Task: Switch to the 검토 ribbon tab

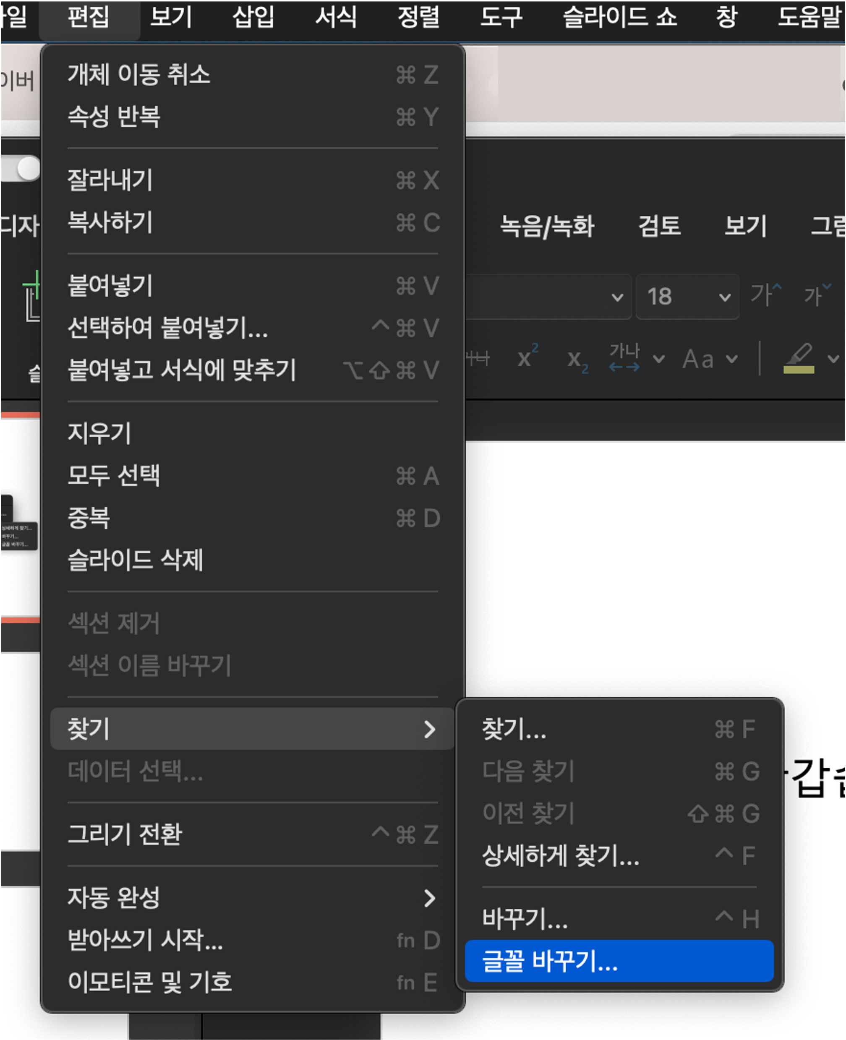Action: (x=659, y=226)
